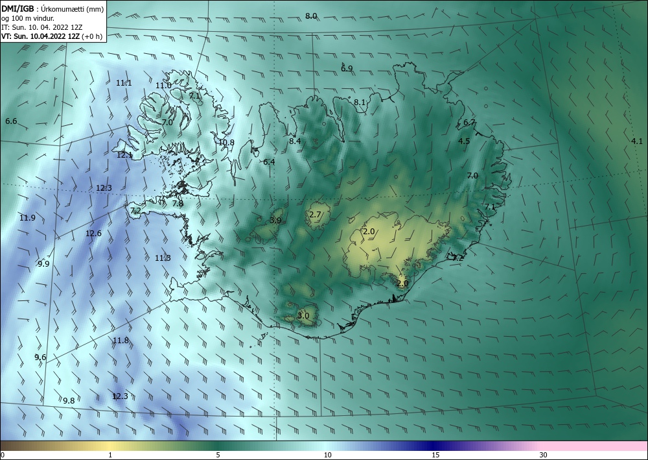Click the title text 'DMI/IGB : Úrkomumætti (mm)'
The height and width of the screenshot is (460, 648).
click(x=52, y=9)
